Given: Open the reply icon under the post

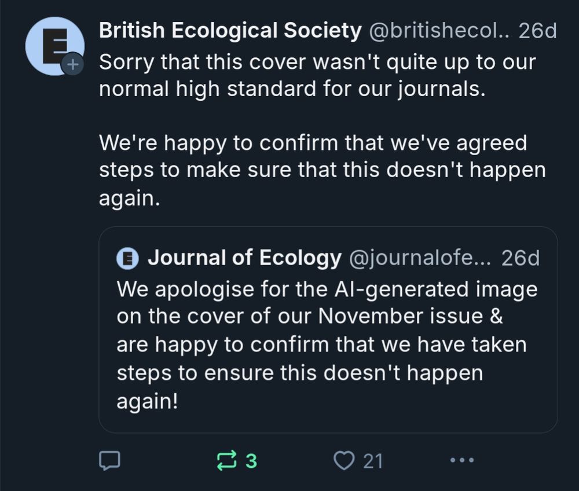Looking at the screenshot, I should [109, 461].
